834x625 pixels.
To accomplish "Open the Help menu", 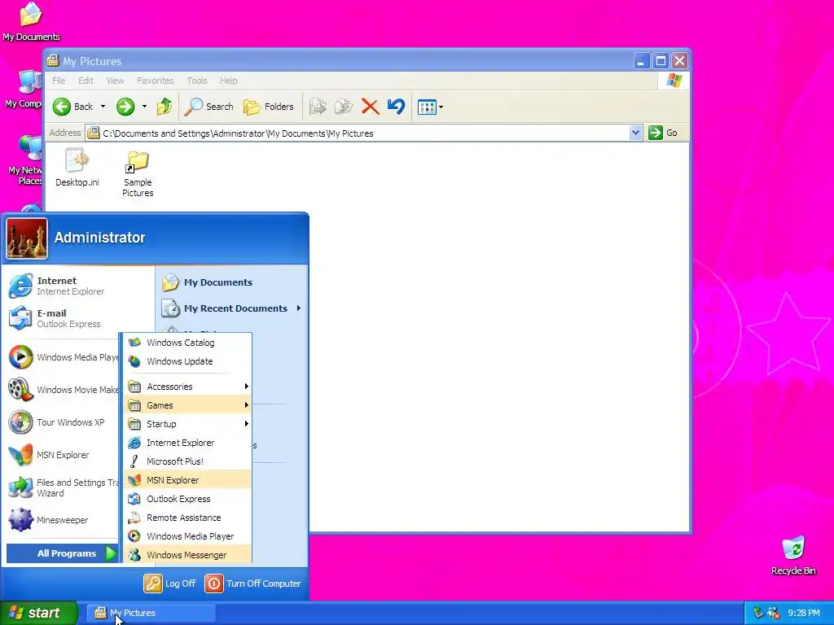I will tap(229, 81).
